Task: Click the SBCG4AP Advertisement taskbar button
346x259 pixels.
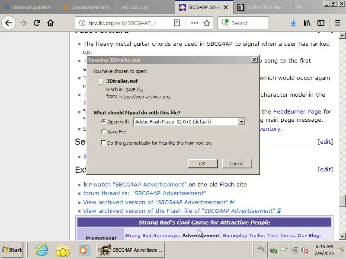Action: 131,250
